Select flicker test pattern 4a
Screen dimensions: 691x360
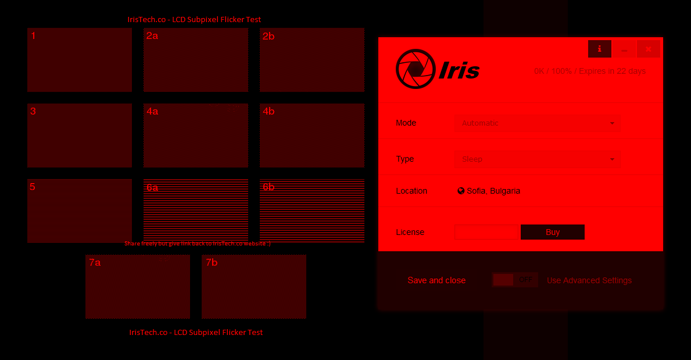196,136
